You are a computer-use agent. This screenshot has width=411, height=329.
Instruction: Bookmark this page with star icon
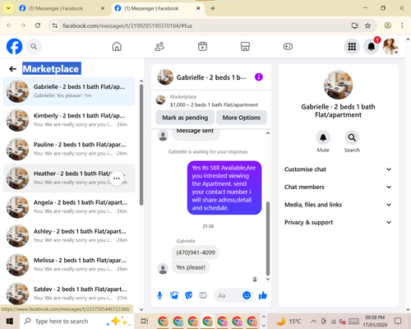pyautogui.click(x=367, y=25)
